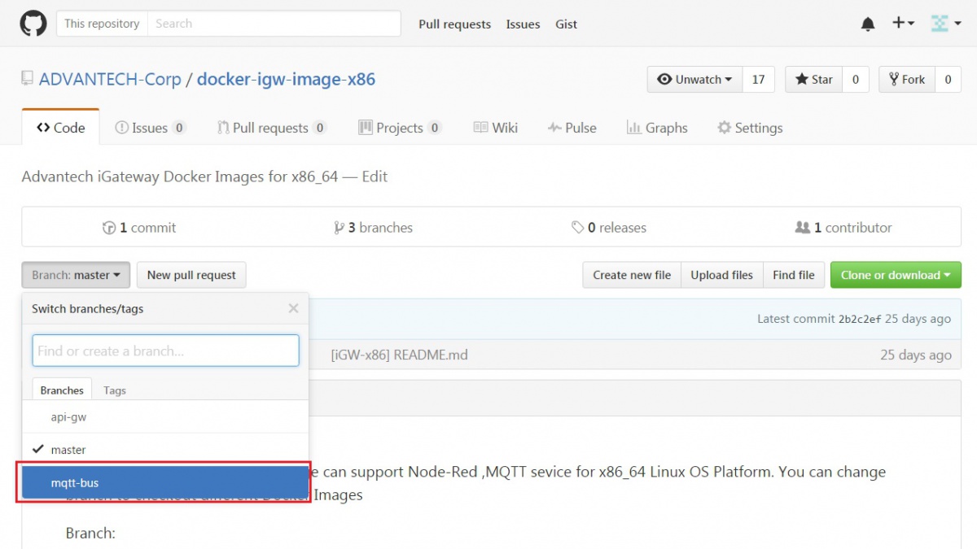977x549 pixels.
Task: Go to the Settings tab
Action: [x=749, y=128]
